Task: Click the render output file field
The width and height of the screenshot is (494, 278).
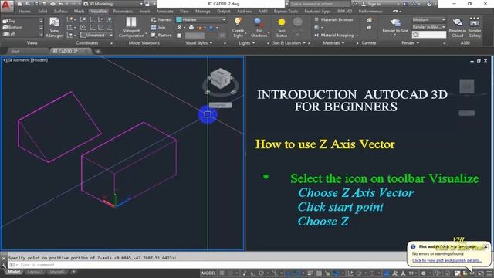Action: point(429,35)
